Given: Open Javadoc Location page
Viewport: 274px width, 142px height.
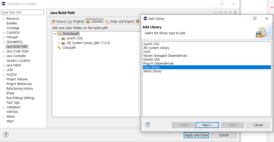Looking at the screenshot, I should point(18,61).
